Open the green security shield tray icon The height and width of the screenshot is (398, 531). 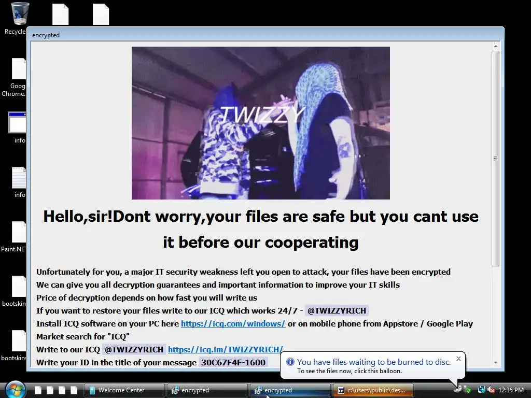[468, 390]
